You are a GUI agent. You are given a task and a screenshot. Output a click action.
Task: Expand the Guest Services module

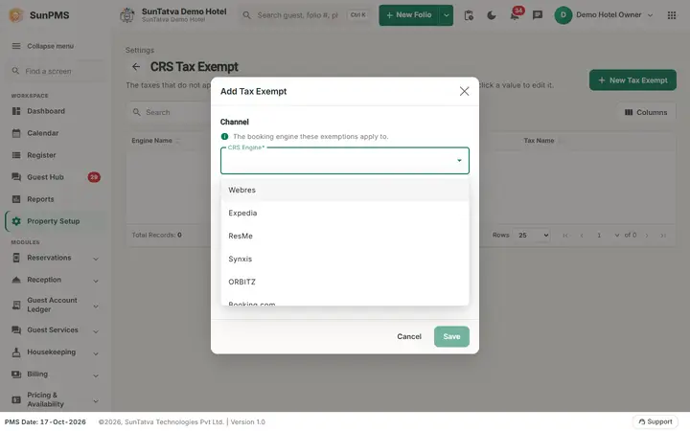point(55,330)
